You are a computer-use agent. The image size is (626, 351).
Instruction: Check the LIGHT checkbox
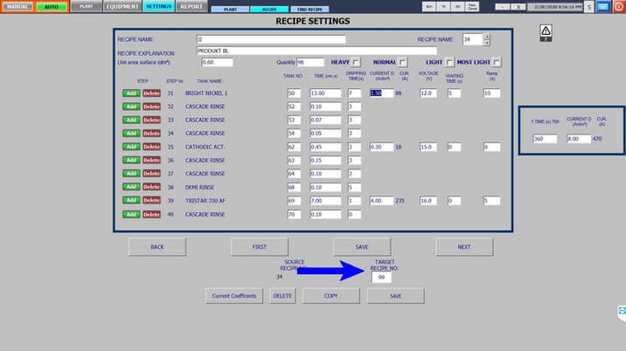coord(449,63)
